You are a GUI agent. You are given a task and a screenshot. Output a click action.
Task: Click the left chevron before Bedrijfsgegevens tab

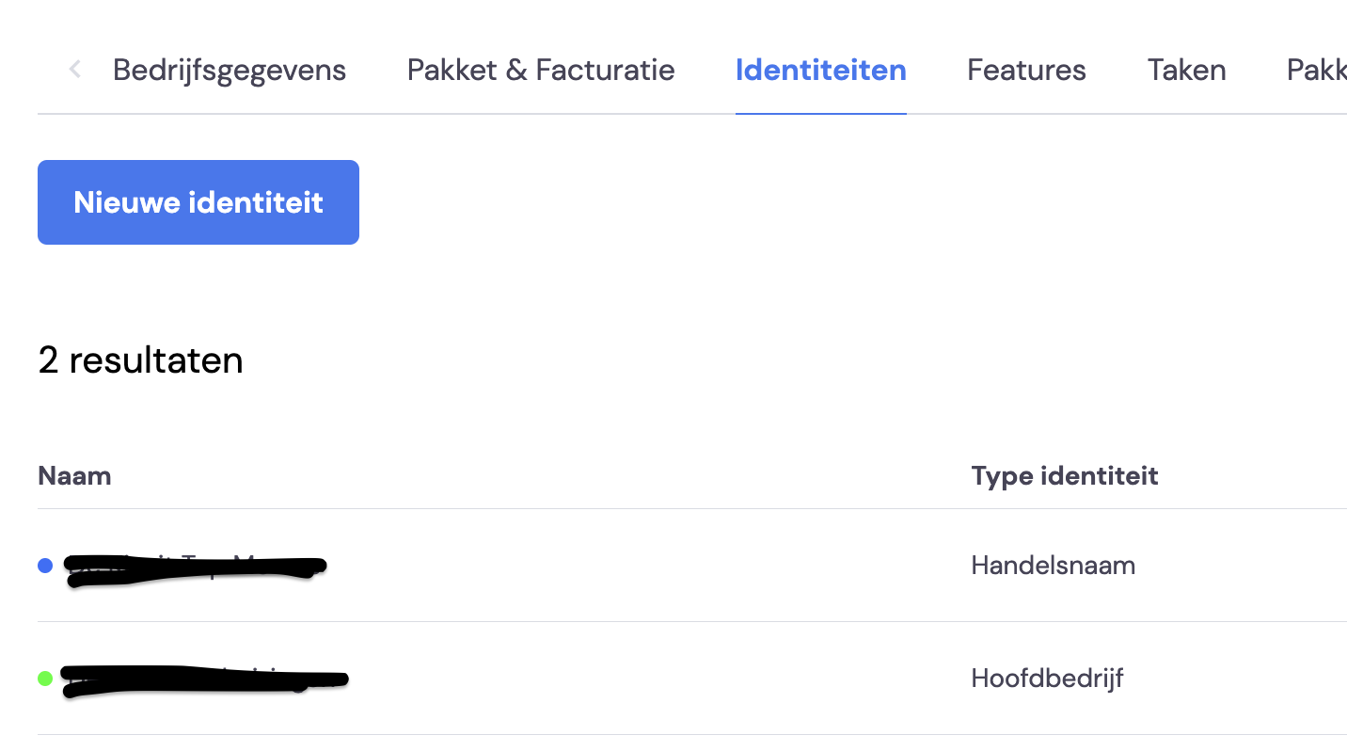point(75,70)
